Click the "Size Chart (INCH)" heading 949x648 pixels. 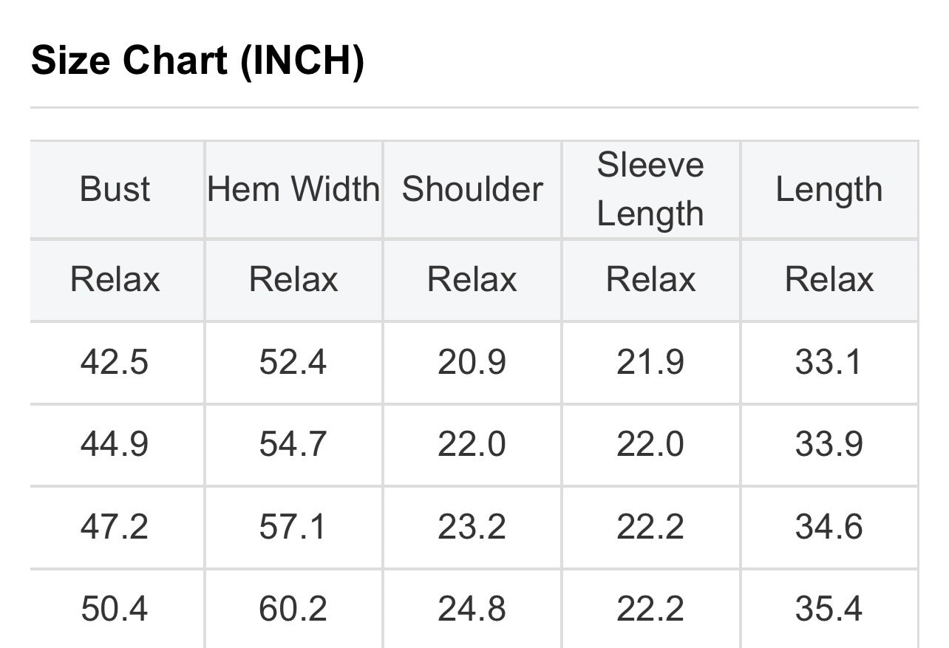197,61
